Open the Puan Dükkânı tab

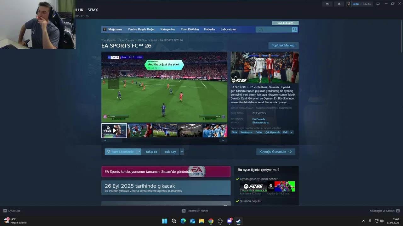(190, 29)
